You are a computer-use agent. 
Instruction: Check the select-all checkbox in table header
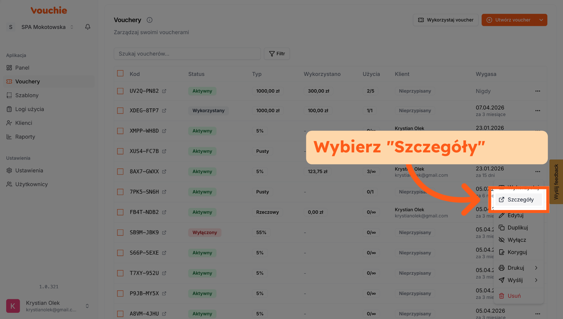pyautogui.click(x=120, y=74)
